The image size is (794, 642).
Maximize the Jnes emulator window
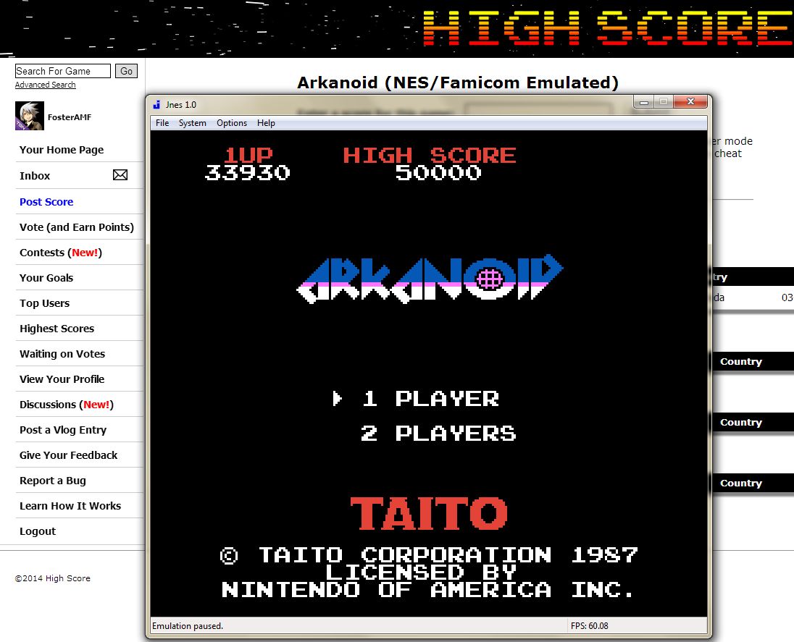(663, 102)
